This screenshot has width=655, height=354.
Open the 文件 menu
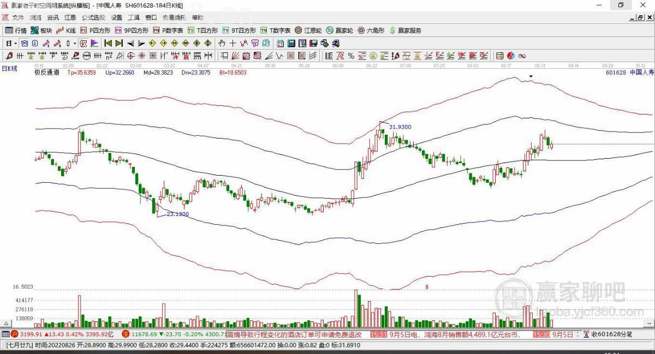(x=18, y=17)
